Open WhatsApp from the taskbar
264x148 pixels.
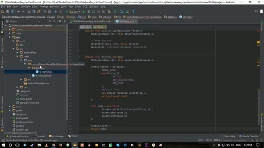(x=111, y=145)
